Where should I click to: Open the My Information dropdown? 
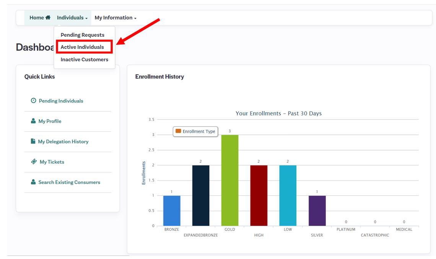point(115,18)
